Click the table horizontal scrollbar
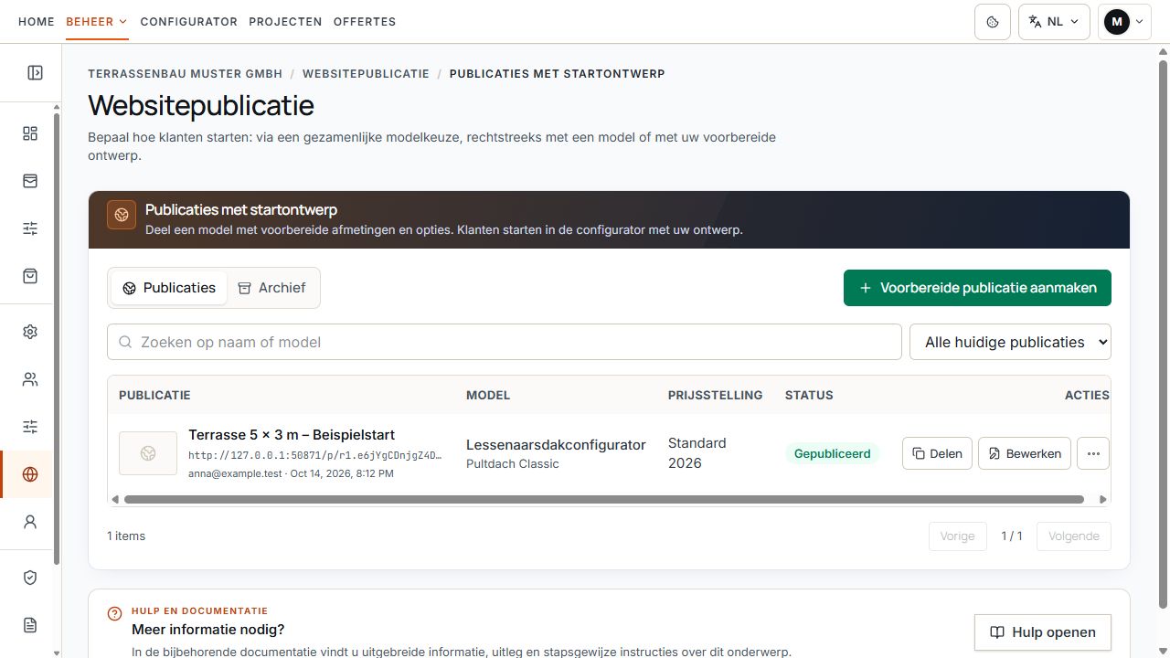Viewport: 1170px width, 658px height. pyautogui.click(x=603, y=500)
